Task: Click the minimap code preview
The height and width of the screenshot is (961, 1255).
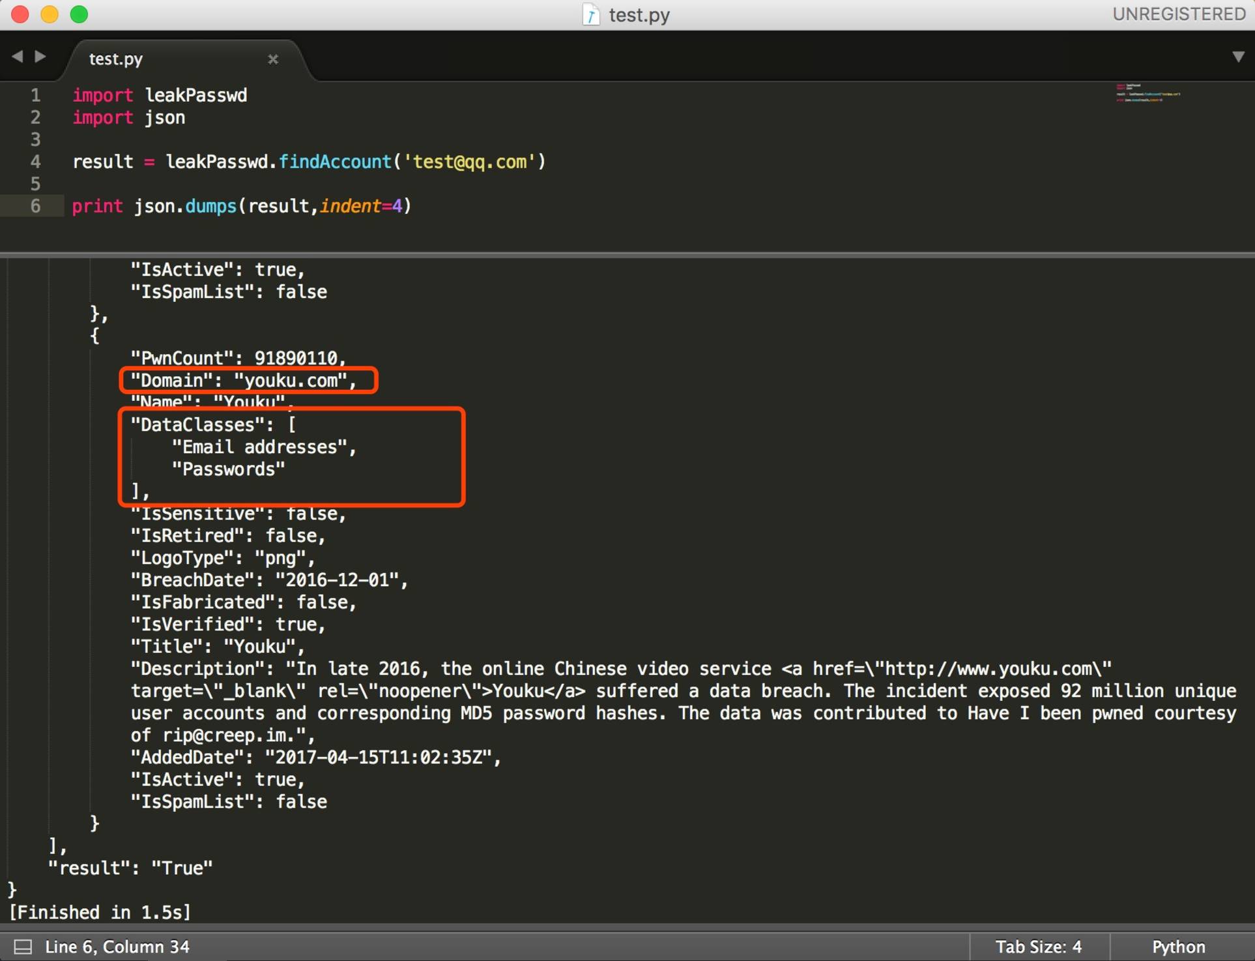Action: point(1147,93)
